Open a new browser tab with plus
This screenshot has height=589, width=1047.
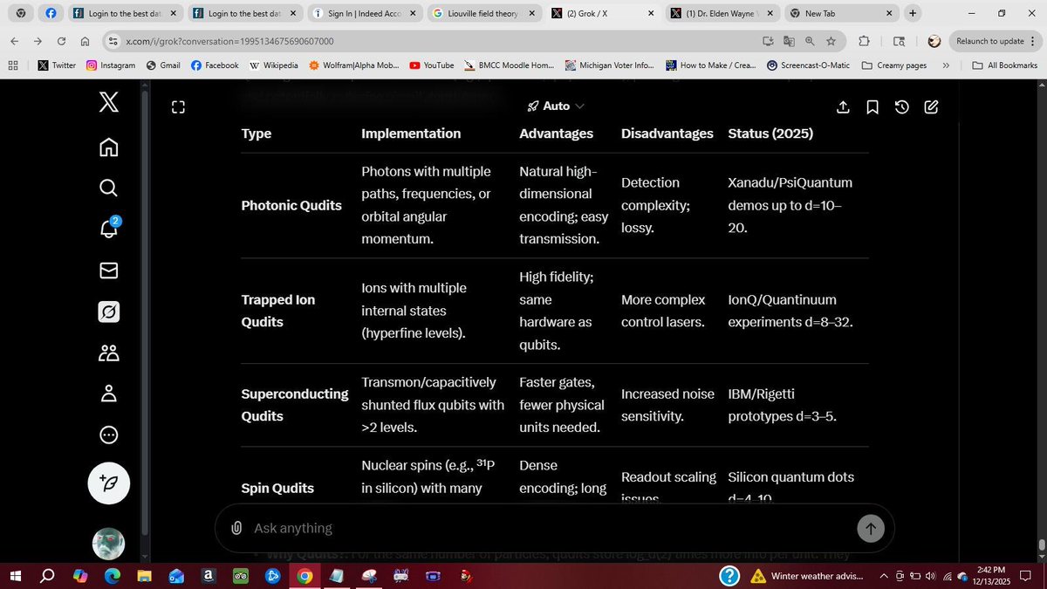(x=912, y=13)
